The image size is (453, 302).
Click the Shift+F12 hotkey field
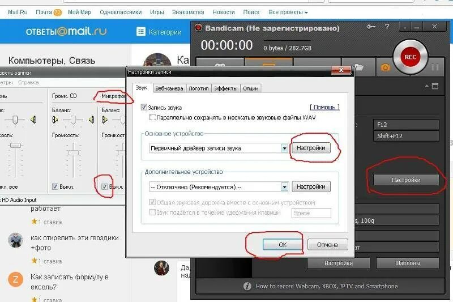406,136
